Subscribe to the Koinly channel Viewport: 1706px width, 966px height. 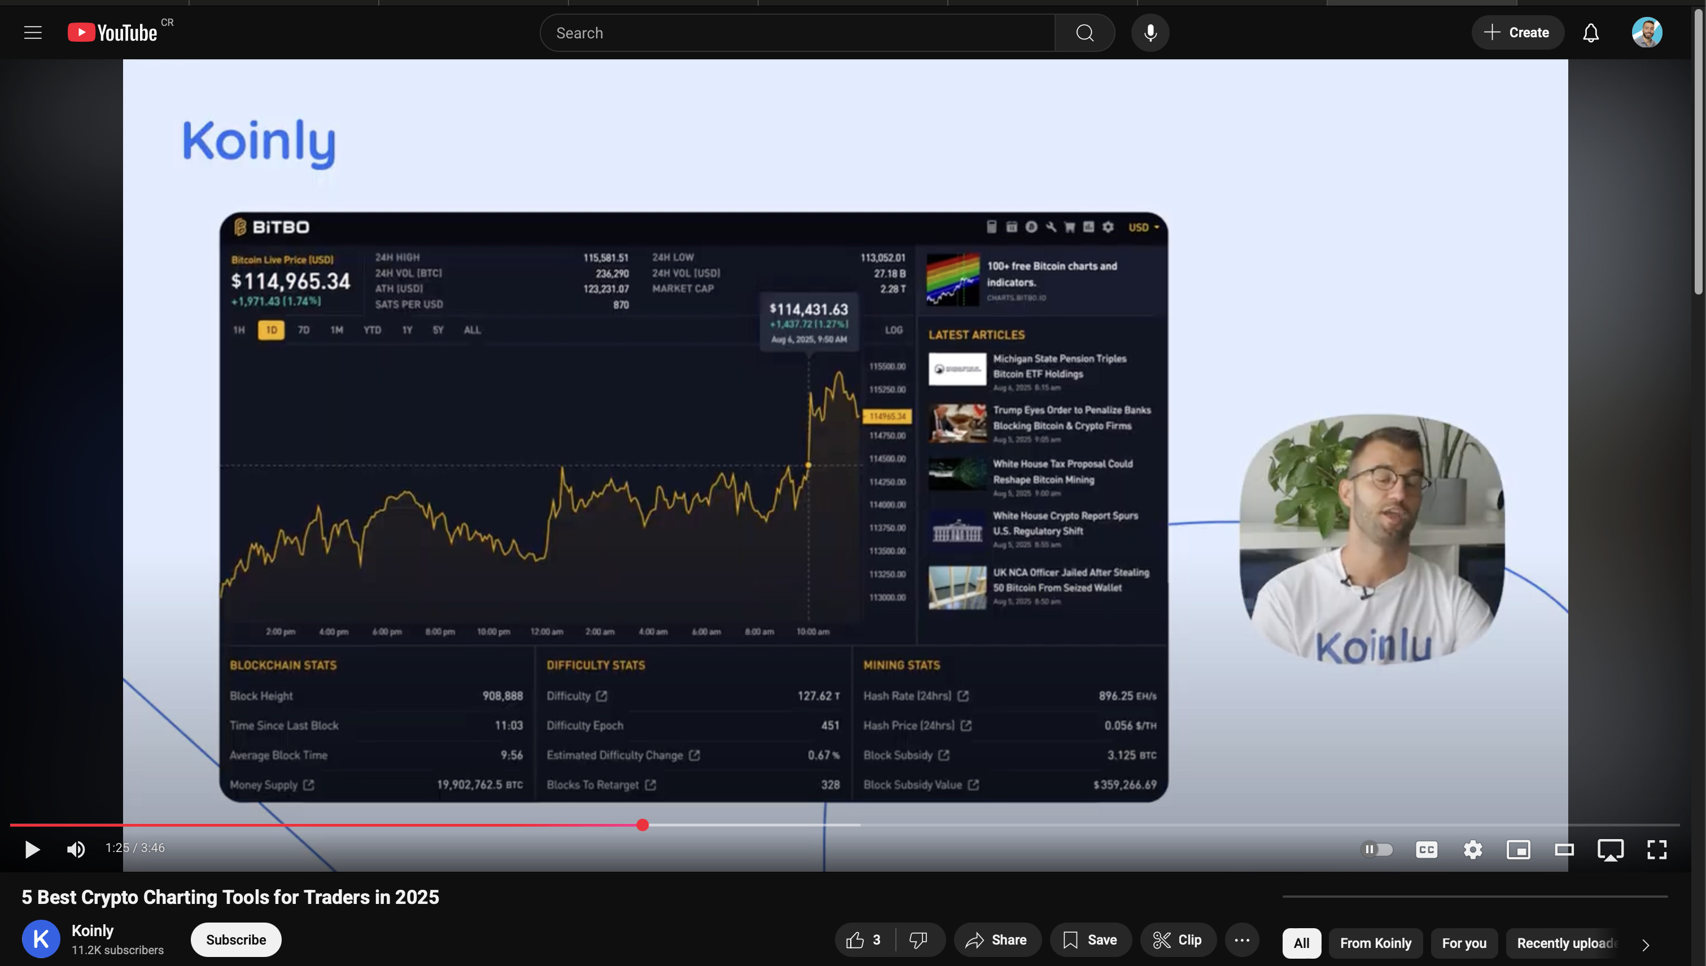[x=235, y=940]
